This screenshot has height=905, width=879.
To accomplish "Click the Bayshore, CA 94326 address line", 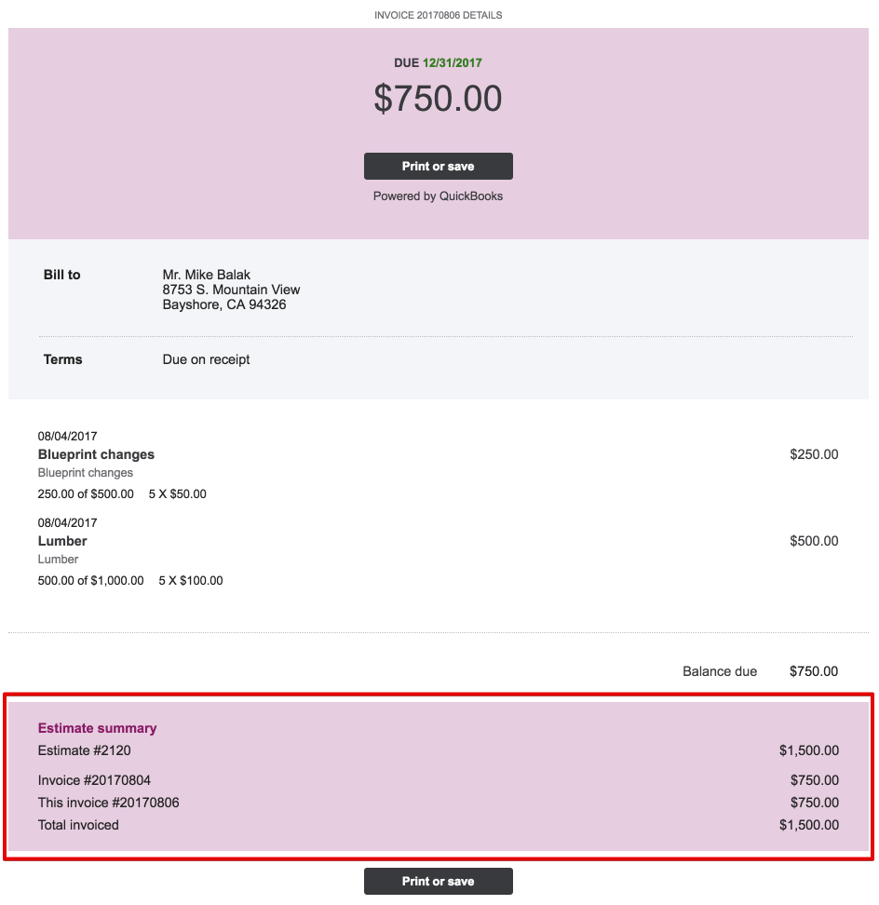I will 224,304.
